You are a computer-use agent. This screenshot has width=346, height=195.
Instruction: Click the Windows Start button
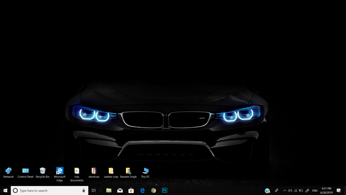[x=5, y=190]
